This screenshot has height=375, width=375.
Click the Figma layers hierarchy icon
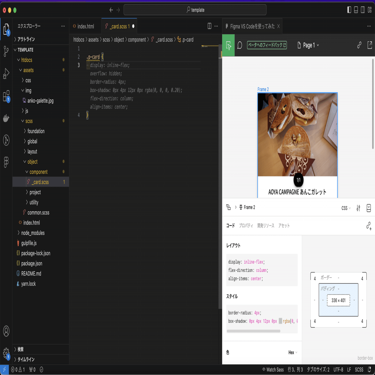pos(228,207)
